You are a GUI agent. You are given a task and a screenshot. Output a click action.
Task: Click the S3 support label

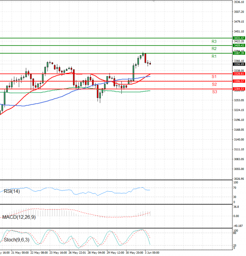click(214, 92)
